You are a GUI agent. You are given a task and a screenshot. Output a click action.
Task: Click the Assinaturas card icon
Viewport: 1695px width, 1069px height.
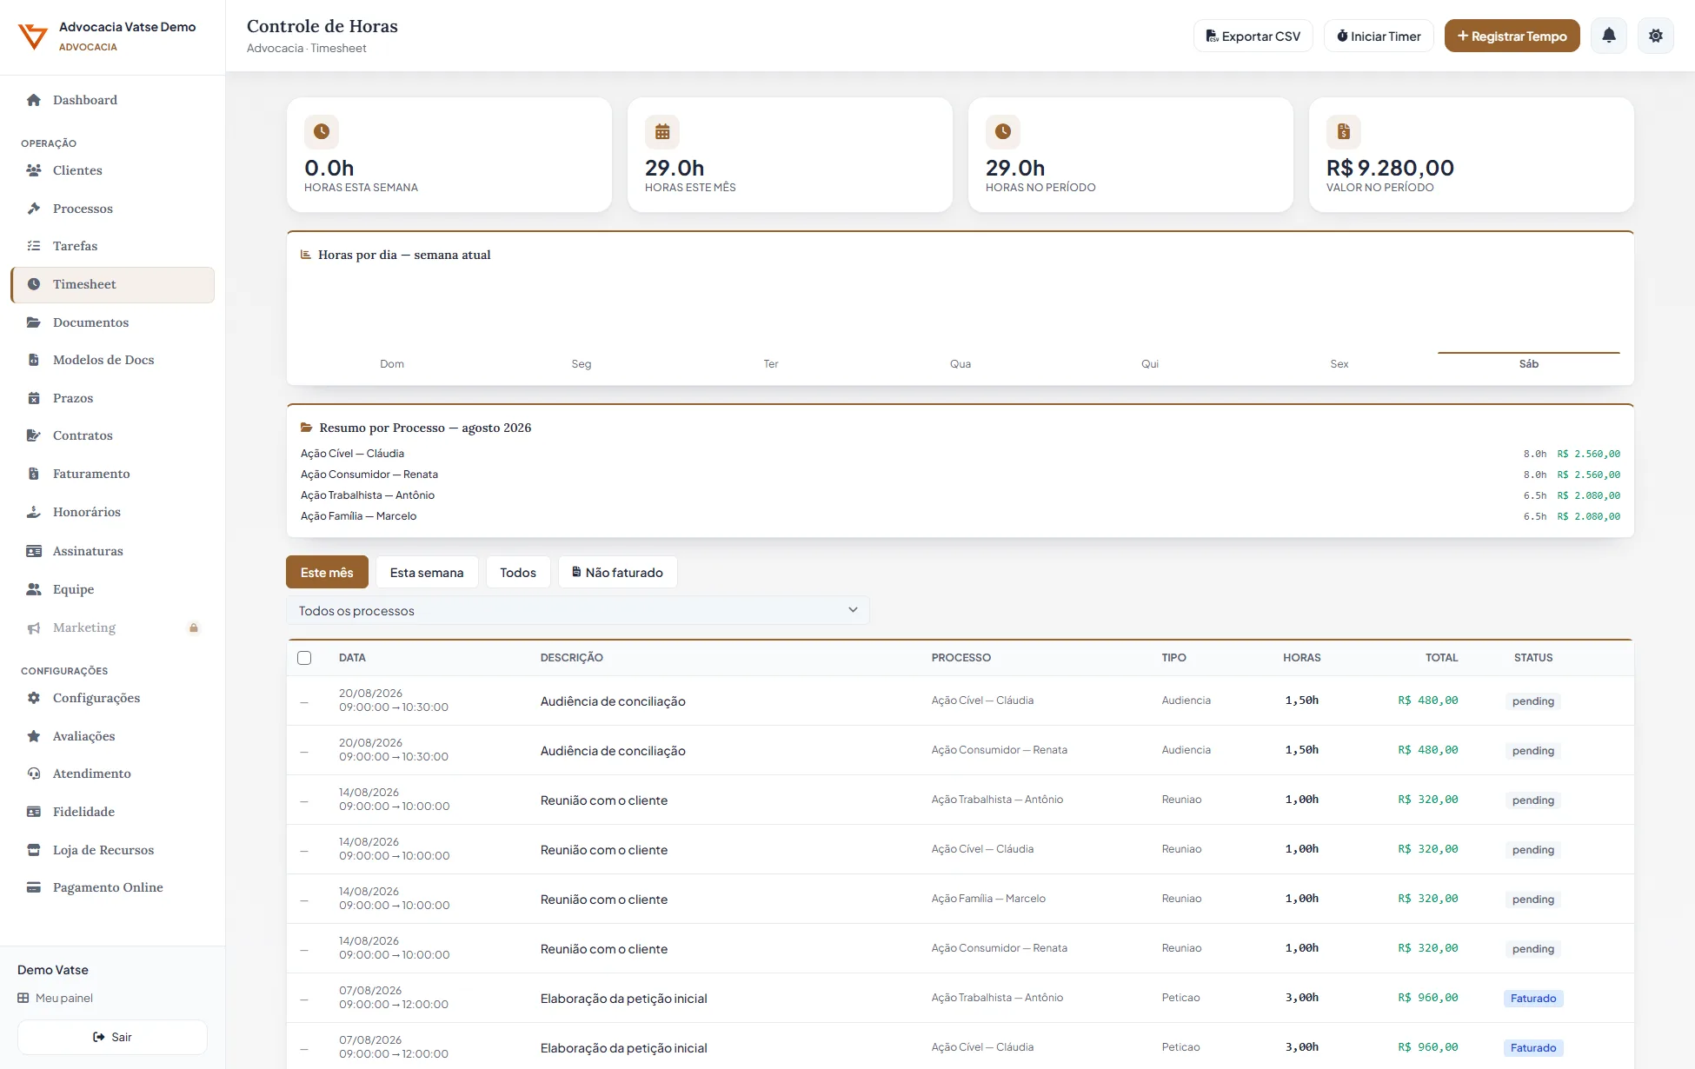34,551
